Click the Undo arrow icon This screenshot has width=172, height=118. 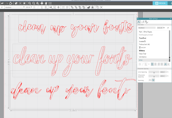[3, 3]
